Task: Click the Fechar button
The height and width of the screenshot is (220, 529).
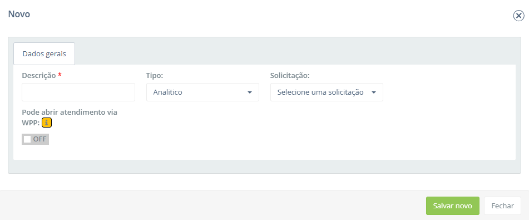Action: 503,206
